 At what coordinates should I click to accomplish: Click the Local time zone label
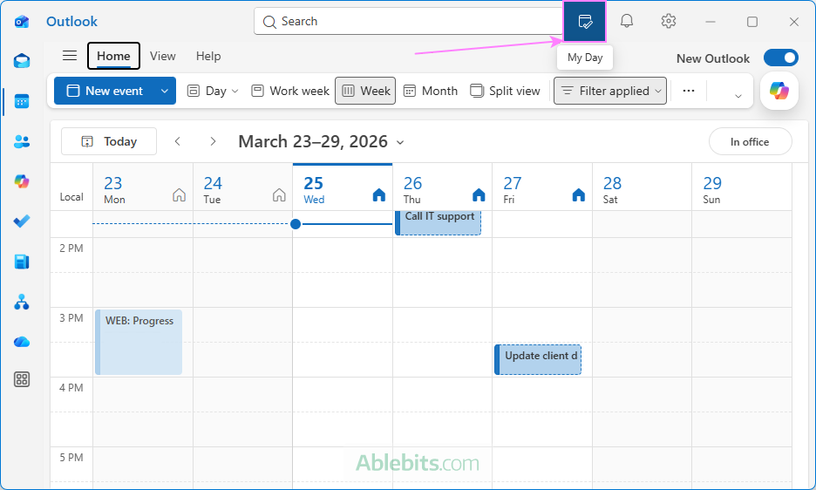pos(71,197)
